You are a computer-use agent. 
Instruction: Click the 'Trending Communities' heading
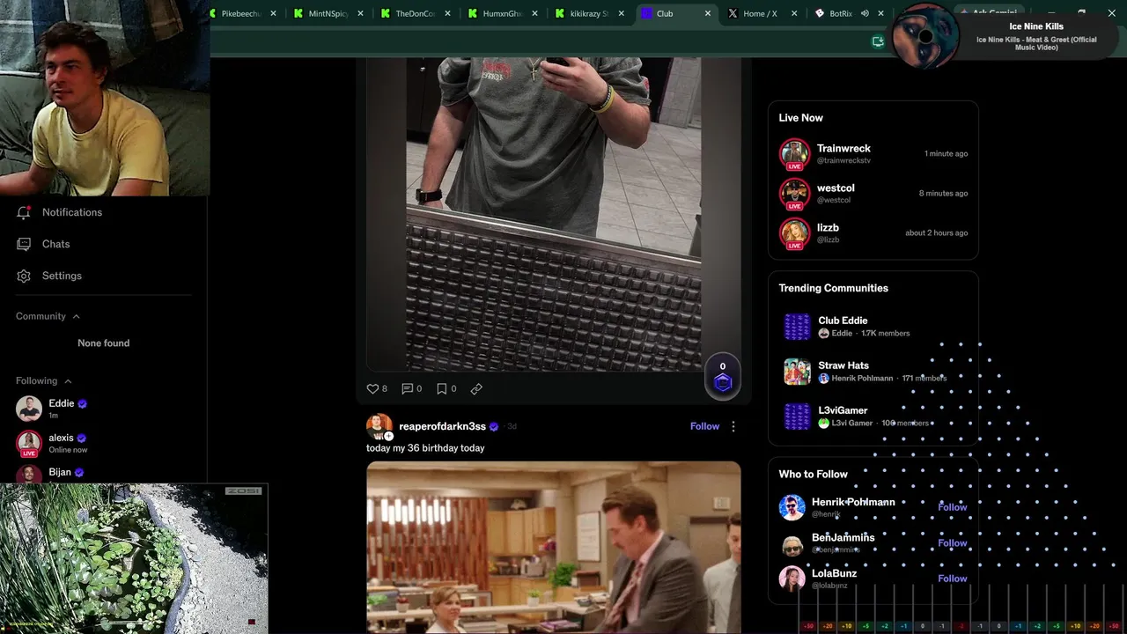click(834, 288)
